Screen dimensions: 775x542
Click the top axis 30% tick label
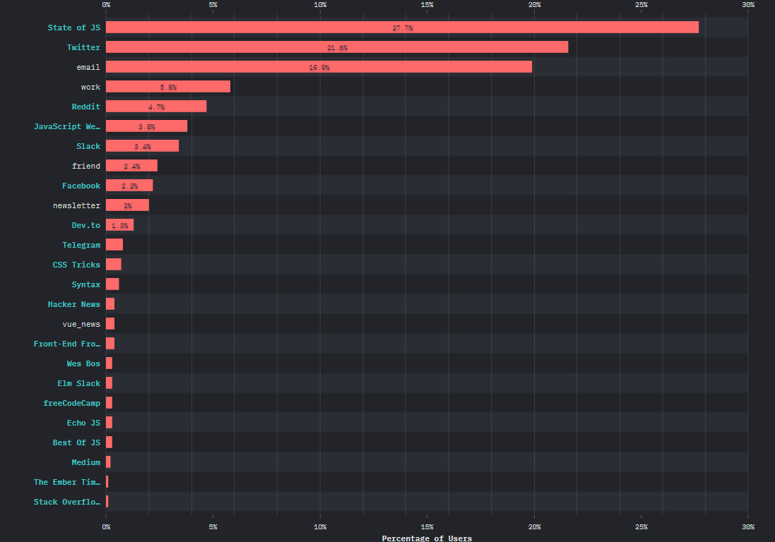[x=748, y=4]
